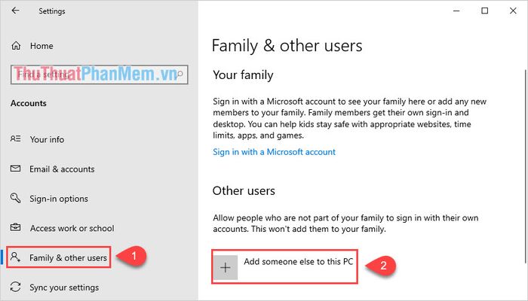This screenshot has width=528, height=301.
Task: Click the Your info person-card icon
Action: click(x=16, y=138)
